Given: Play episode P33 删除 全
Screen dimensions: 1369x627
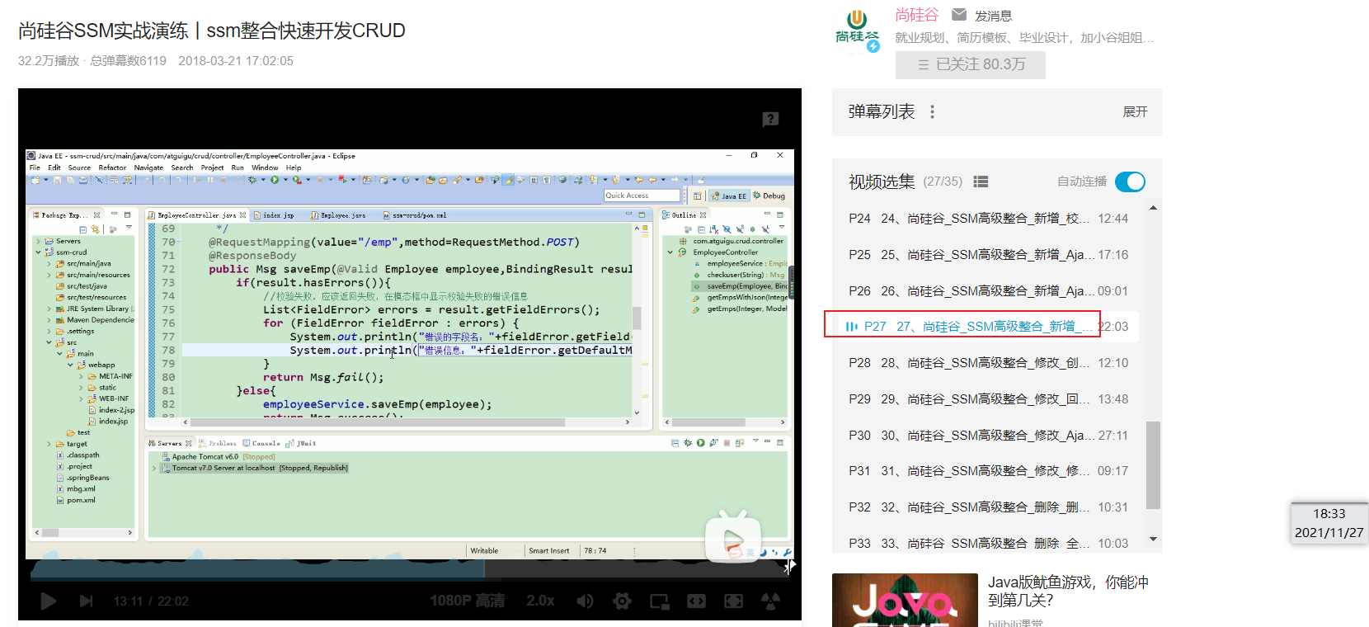Looking at the screenshot, I should [988, 543].
